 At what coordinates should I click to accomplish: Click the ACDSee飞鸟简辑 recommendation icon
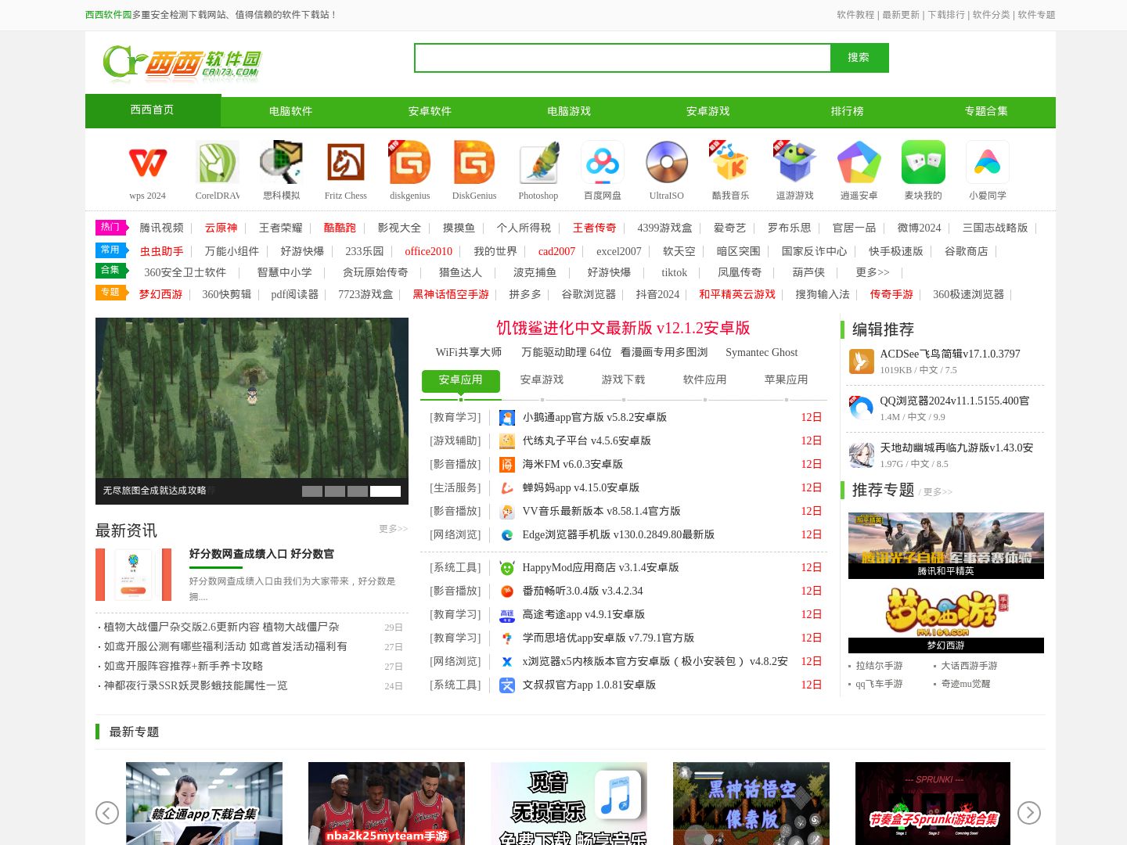862,361
